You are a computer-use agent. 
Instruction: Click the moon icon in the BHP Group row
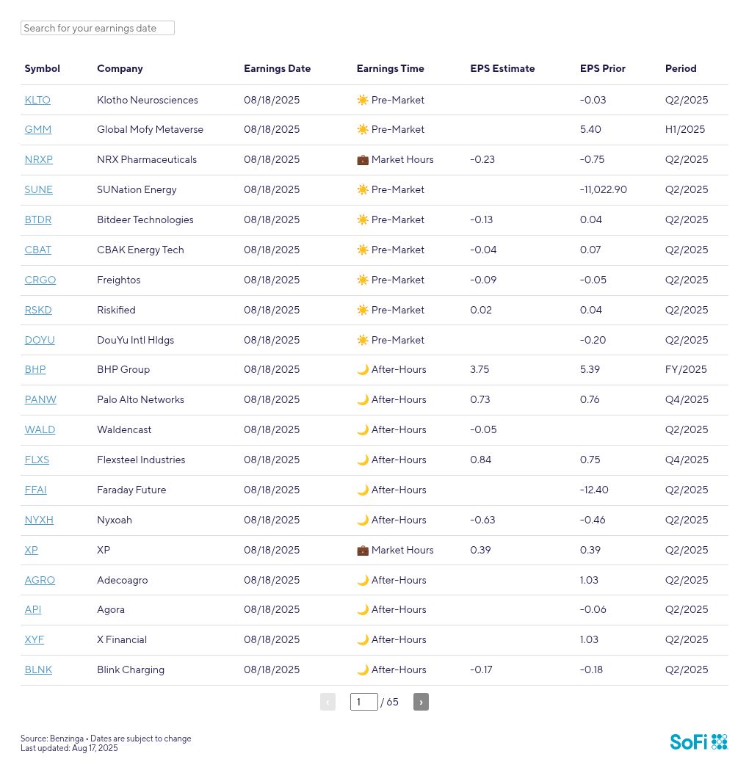click(x=363, y=370)
